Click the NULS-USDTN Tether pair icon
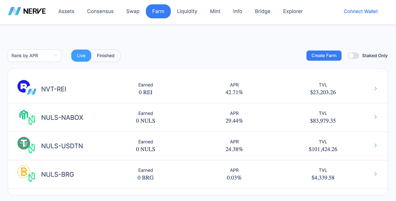Screen dimensions: 396x201 click(x=26, y=145)
